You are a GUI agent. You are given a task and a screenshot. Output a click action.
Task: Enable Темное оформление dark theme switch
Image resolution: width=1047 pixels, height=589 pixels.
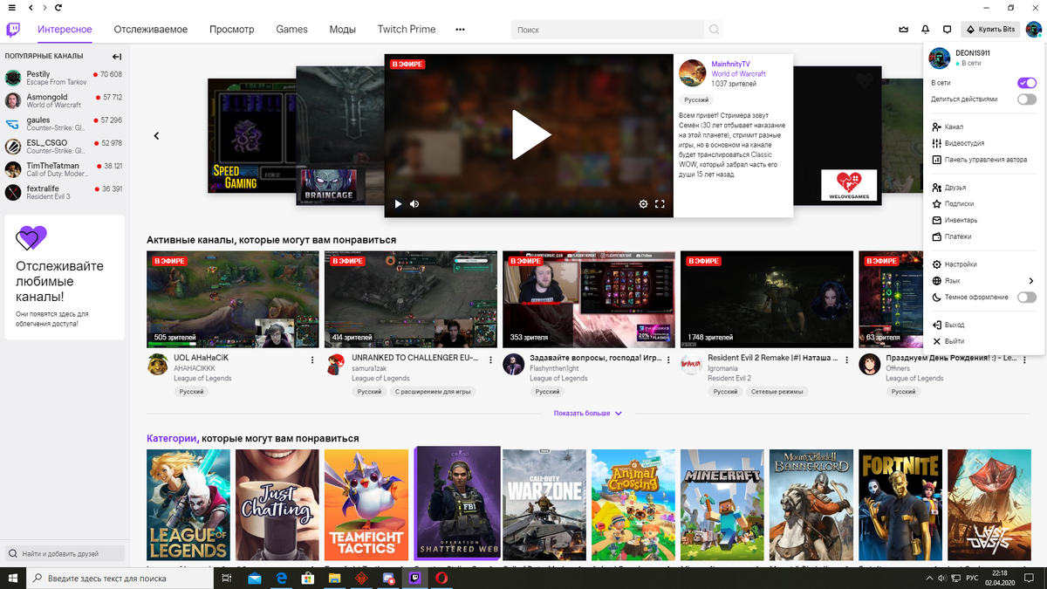pyautogui.click(x=1027, y=298)
